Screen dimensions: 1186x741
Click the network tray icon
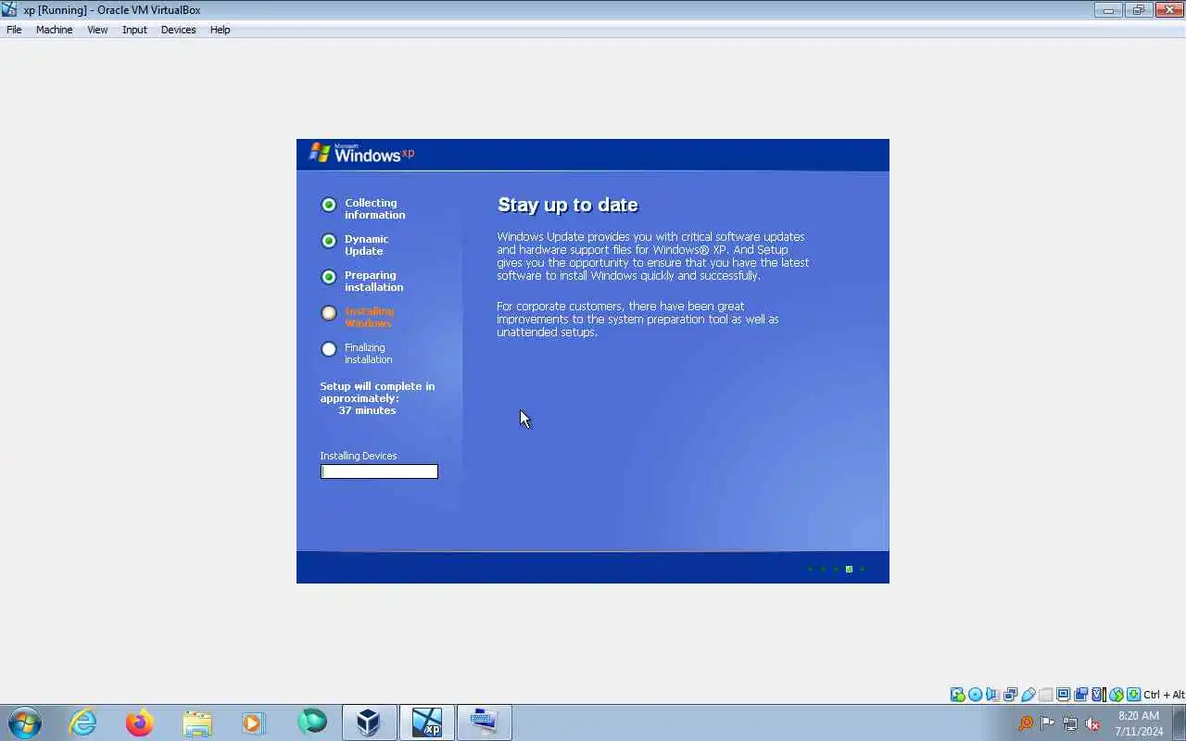tap(1070, 723)
